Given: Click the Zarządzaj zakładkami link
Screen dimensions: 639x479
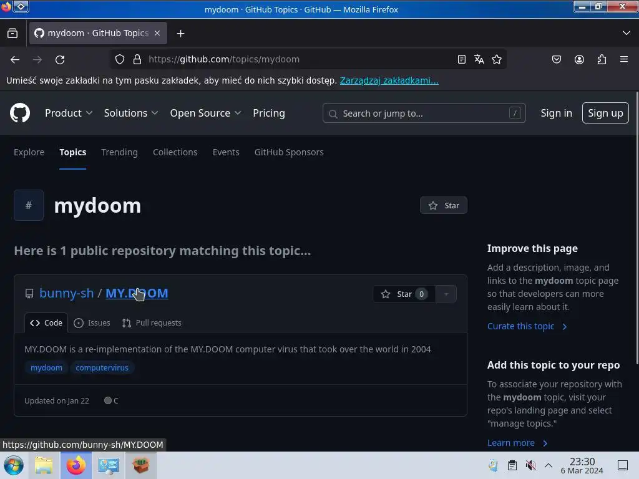Looking at the screenshot, I should [389, 80].
